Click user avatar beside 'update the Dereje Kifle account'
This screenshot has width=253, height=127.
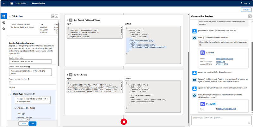(194, 88)
